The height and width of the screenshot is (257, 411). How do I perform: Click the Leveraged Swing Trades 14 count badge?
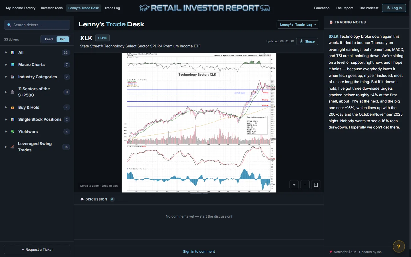pos(66,147)
